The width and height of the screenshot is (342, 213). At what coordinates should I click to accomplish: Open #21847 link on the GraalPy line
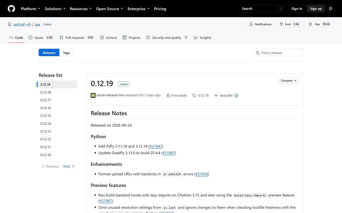click(169, 153)
